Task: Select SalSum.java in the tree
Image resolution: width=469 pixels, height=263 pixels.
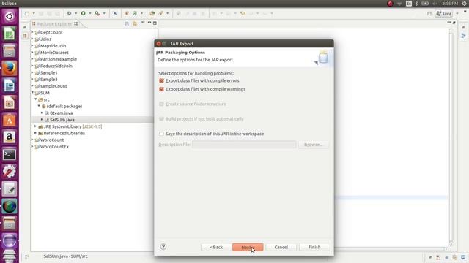Action: click(x=62, y=120)
